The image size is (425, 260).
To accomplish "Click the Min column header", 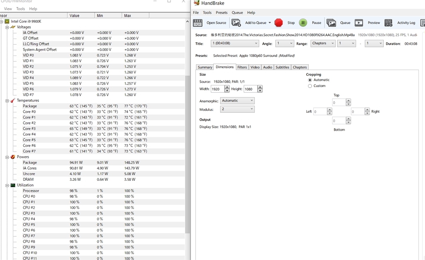I will click(108, 15).
